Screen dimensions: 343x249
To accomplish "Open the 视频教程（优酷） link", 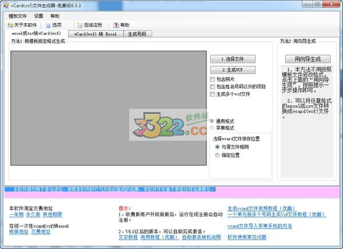I will (159, 237).
